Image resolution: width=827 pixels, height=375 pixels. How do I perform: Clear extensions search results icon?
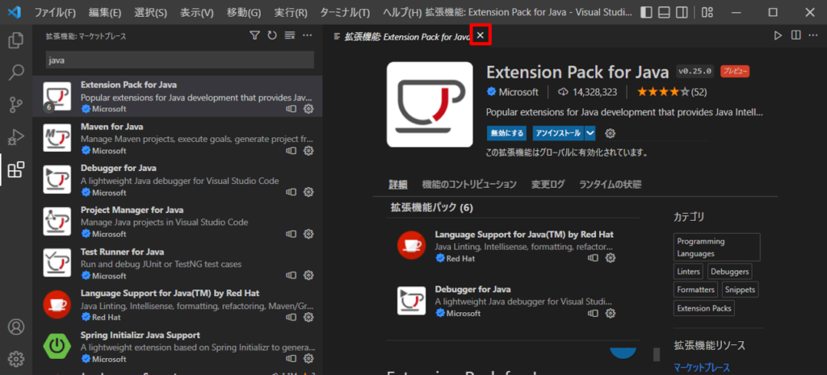coord(290,35)
